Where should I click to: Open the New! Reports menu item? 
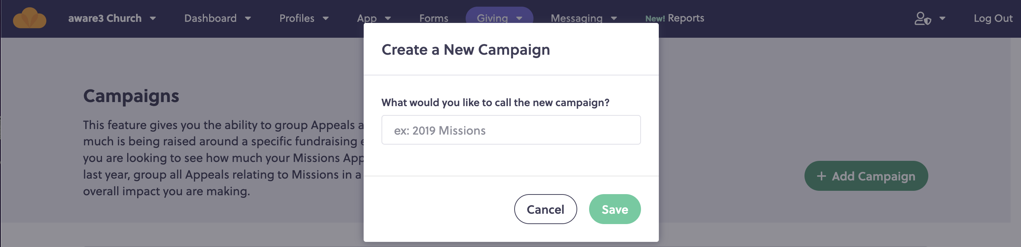(675, 18)
